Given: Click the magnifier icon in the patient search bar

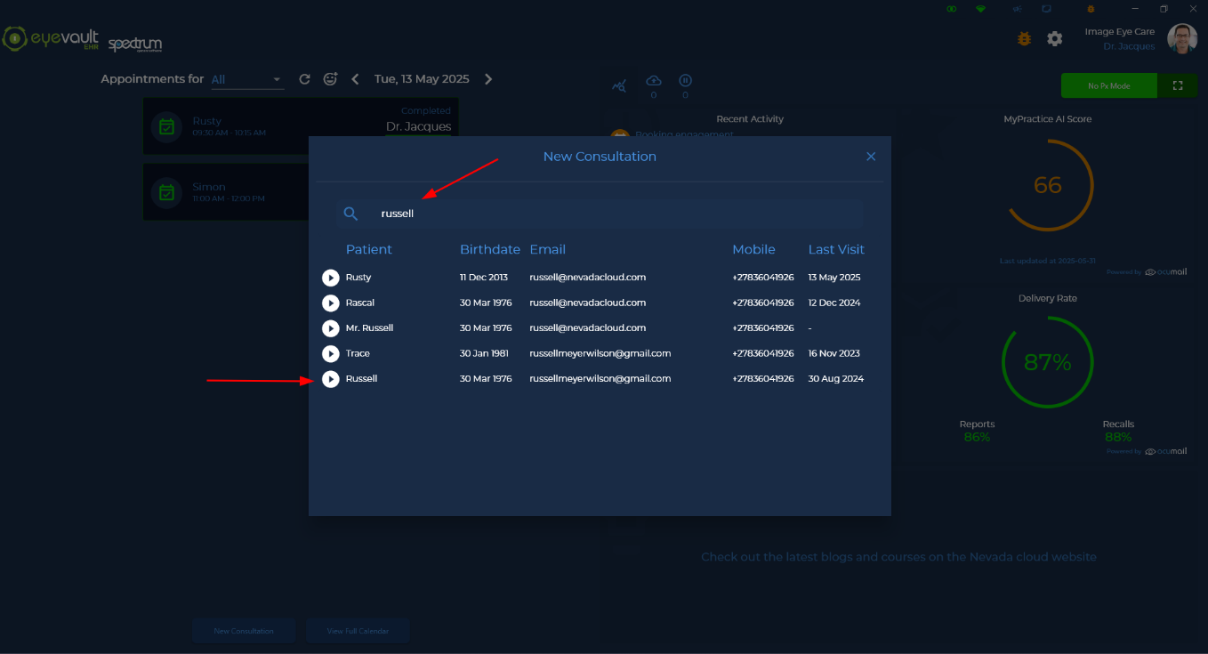Looking at the screenshot, I should click(350, 214).
